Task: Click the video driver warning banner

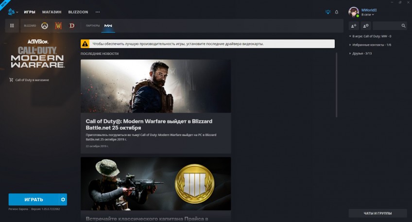Action: pyautogui.click(x=207, y=44)
